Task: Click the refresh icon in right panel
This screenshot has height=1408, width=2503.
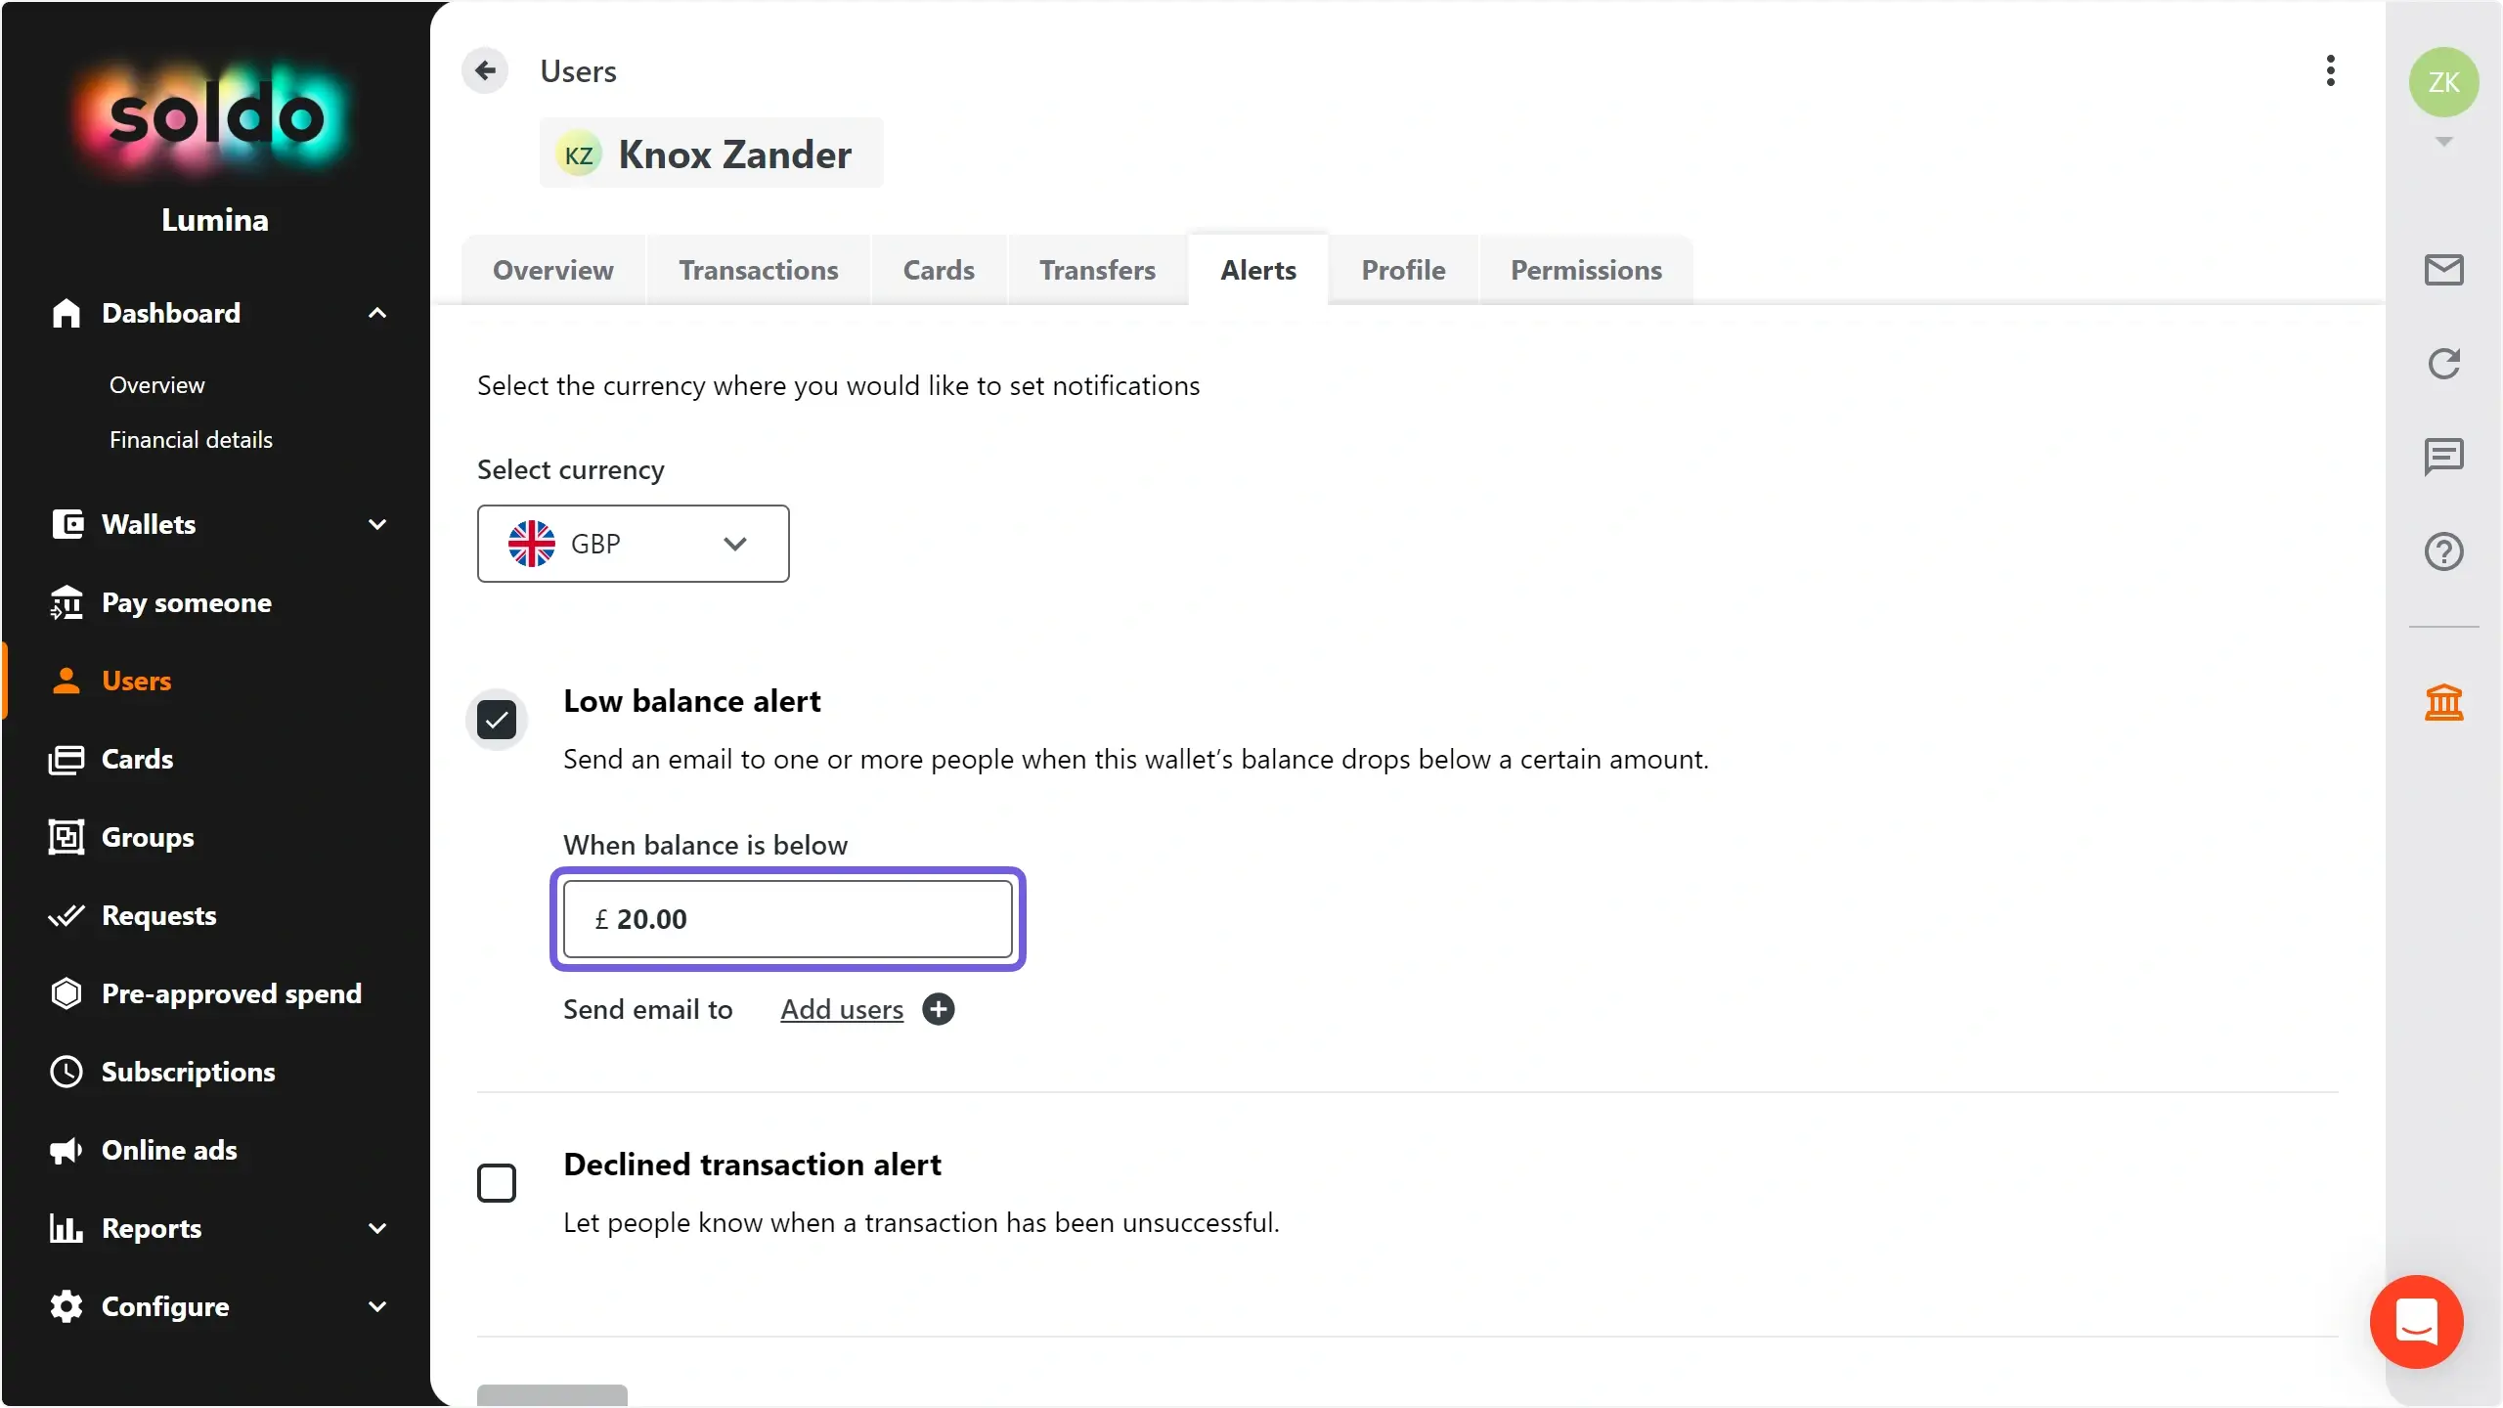Action: (2443, 364)
